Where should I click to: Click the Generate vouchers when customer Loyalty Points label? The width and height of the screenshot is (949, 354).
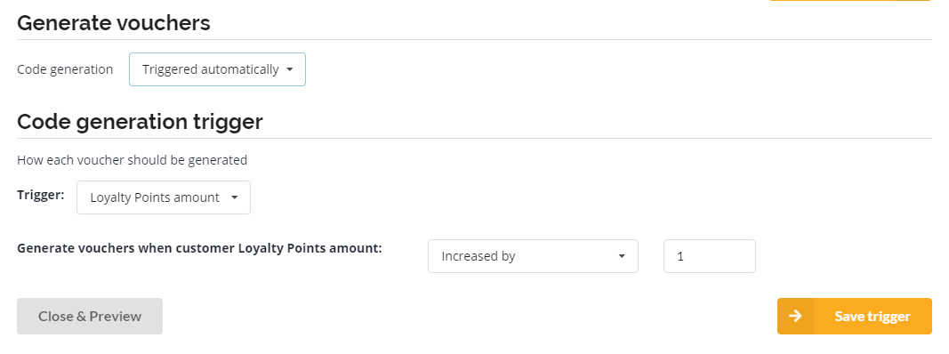(200, 248)
